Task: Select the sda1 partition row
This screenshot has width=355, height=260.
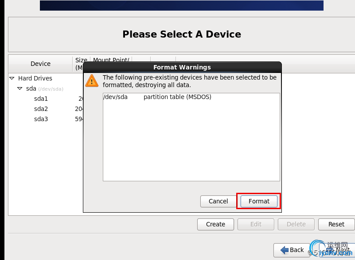Action: (x=41, y=99)
